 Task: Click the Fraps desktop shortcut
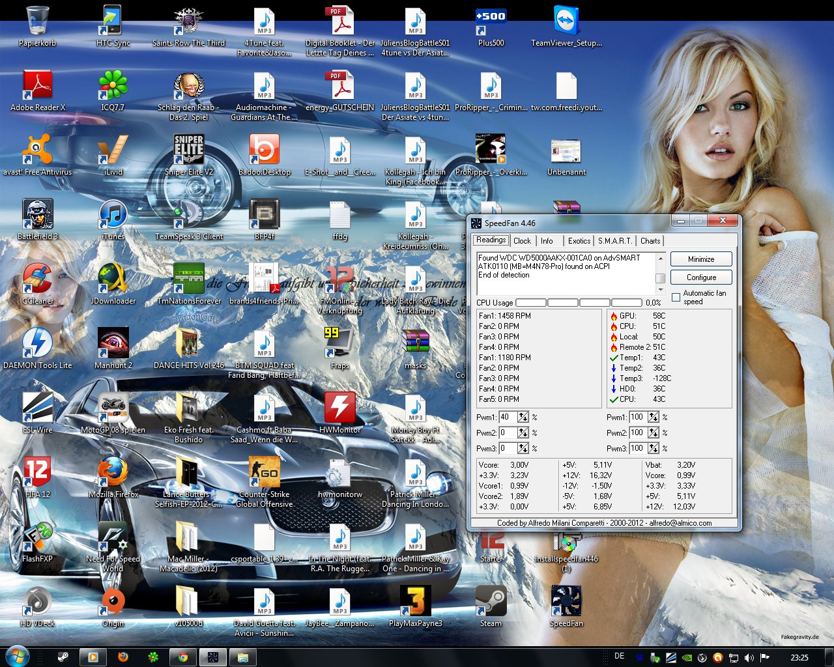point(339,349)
